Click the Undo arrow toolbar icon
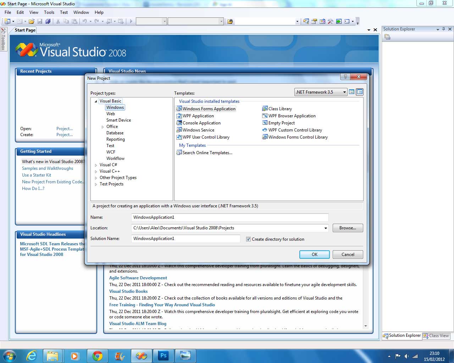This screenshot has width=454, height=363. (x=84, y=21)
